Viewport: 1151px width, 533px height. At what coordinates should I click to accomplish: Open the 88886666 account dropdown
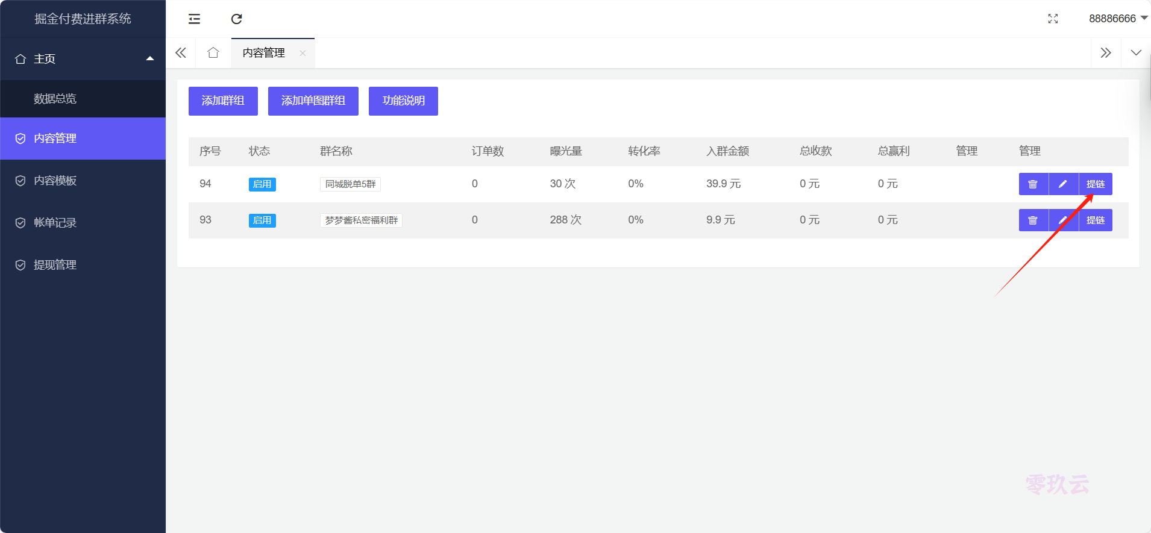click(1118, 19)
